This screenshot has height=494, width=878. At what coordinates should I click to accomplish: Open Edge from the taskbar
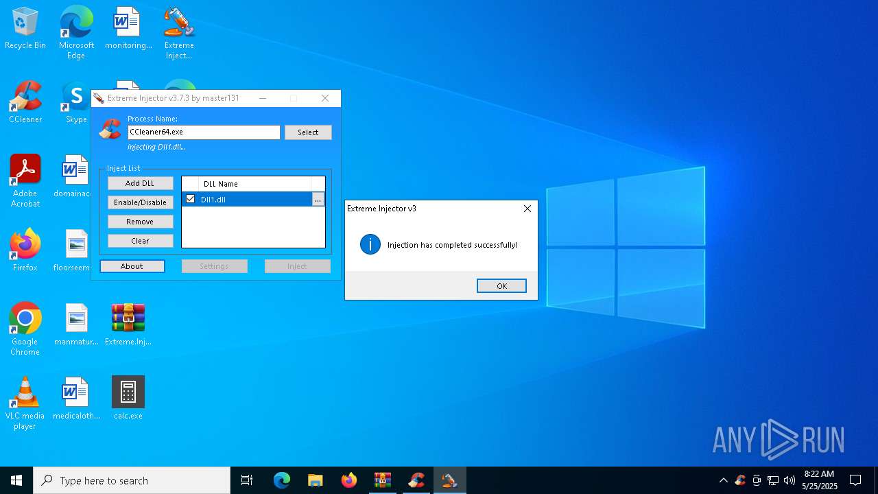(x=282, y=480)
